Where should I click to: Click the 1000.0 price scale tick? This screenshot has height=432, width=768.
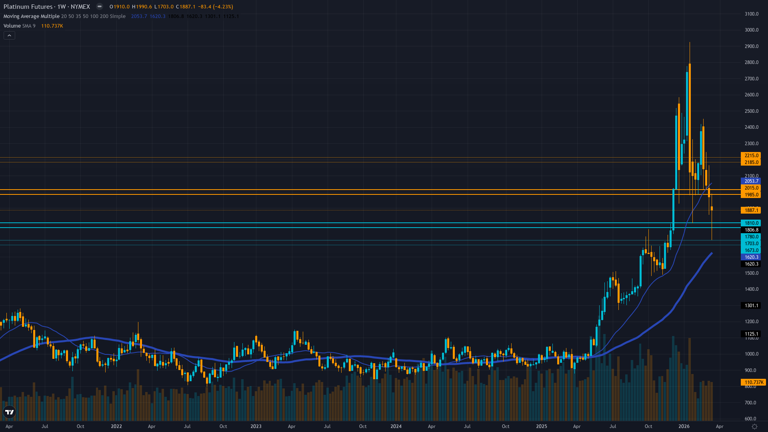(751, 354)
